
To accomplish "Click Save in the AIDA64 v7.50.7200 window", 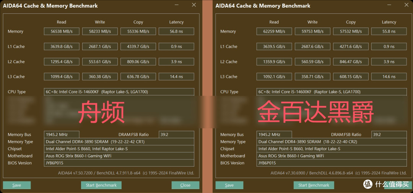I will point(17,185).
